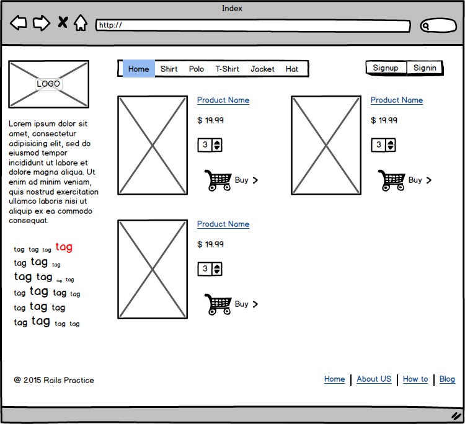
Task: Click the red tag in tag cloud
Action: point(64,247)
